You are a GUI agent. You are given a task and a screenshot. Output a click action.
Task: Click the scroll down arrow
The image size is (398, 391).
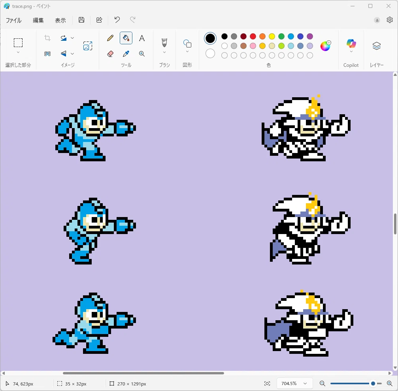click(x=395, y=368)
